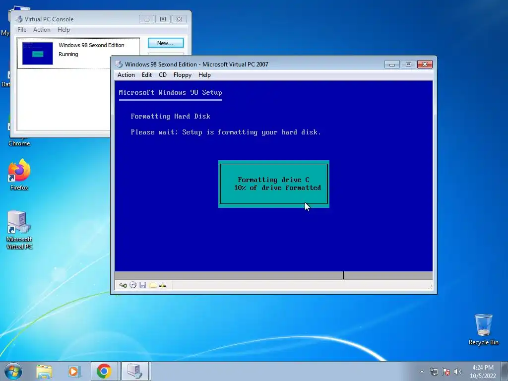Viewport: 508px width, 381px height.
Task: Open Windows Media Player from the taskbar
Action: (73, 371)
